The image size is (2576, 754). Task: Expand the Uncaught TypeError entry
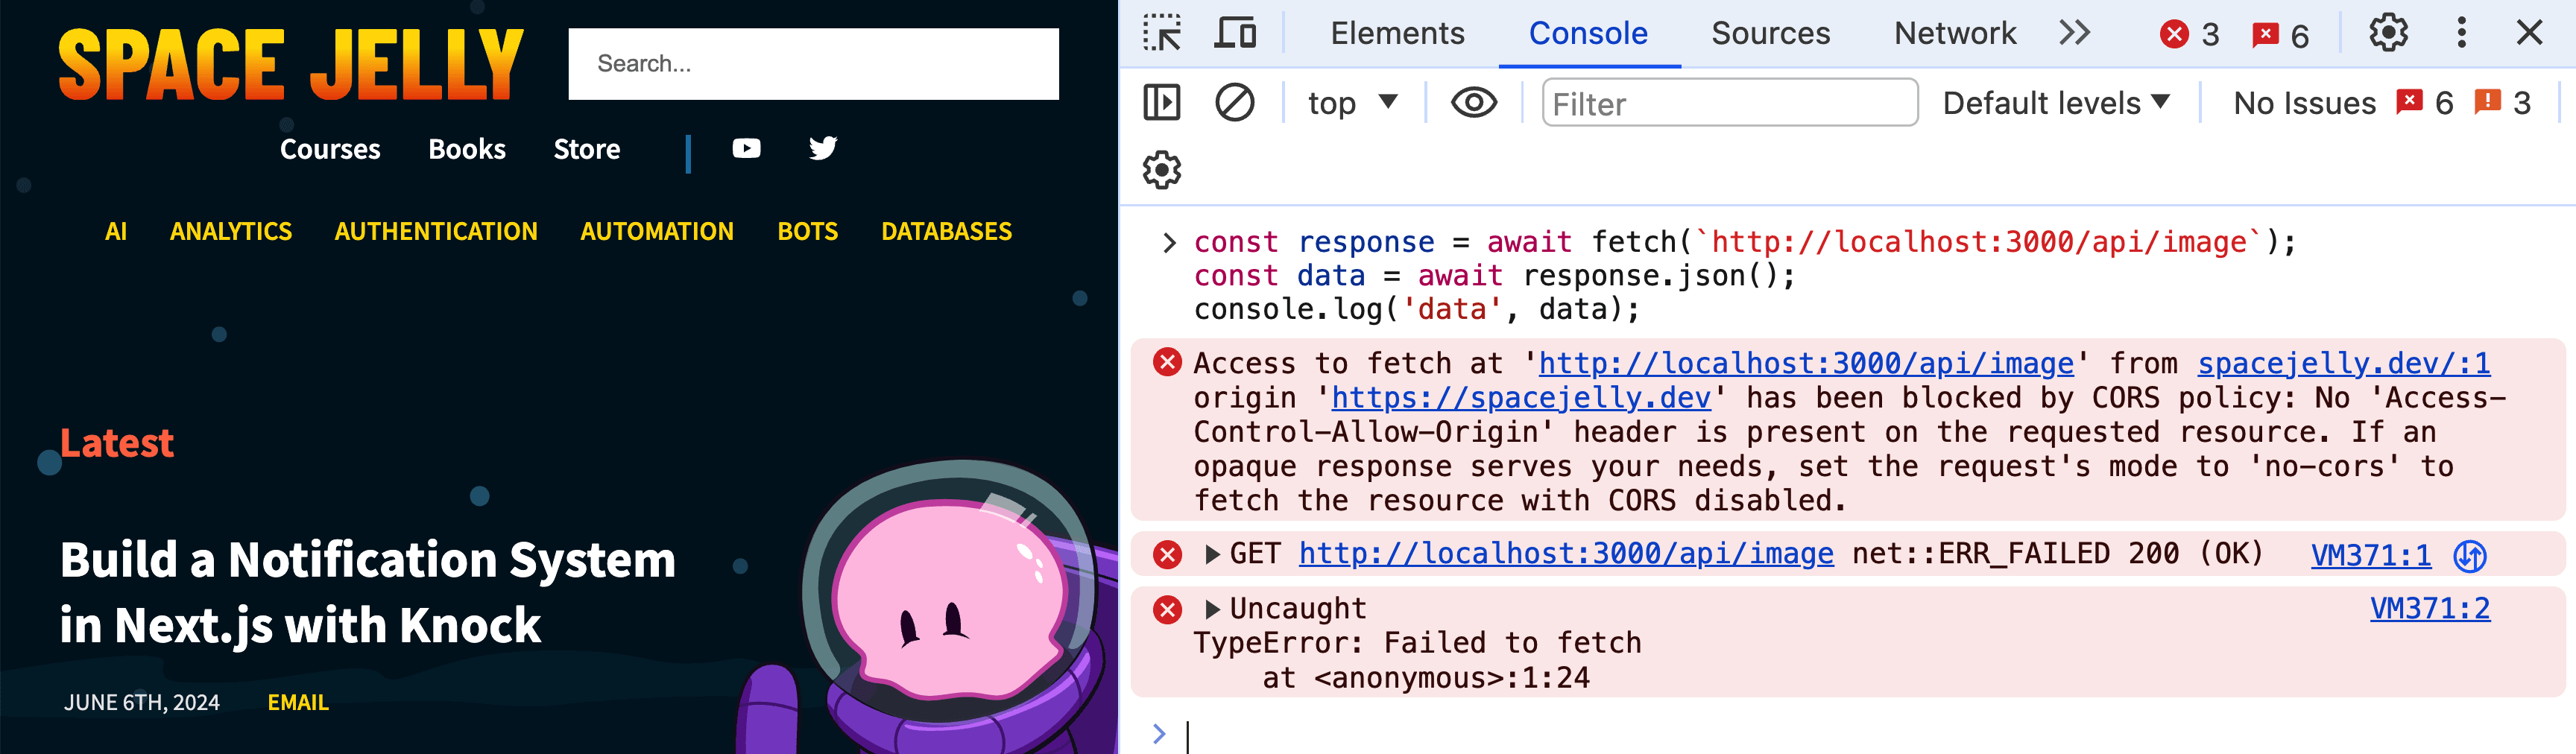click(1212, 609)
